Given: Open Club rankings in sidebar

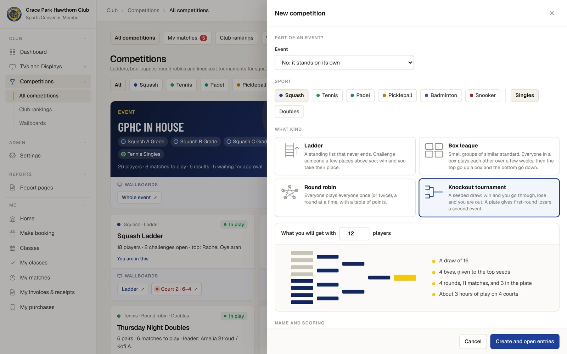Looking at the screenshot, I should (x=35, y=109).
